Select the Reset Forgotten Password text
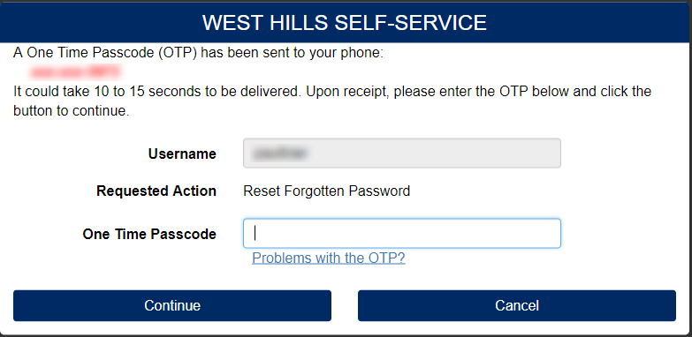 tap(327, 191)
